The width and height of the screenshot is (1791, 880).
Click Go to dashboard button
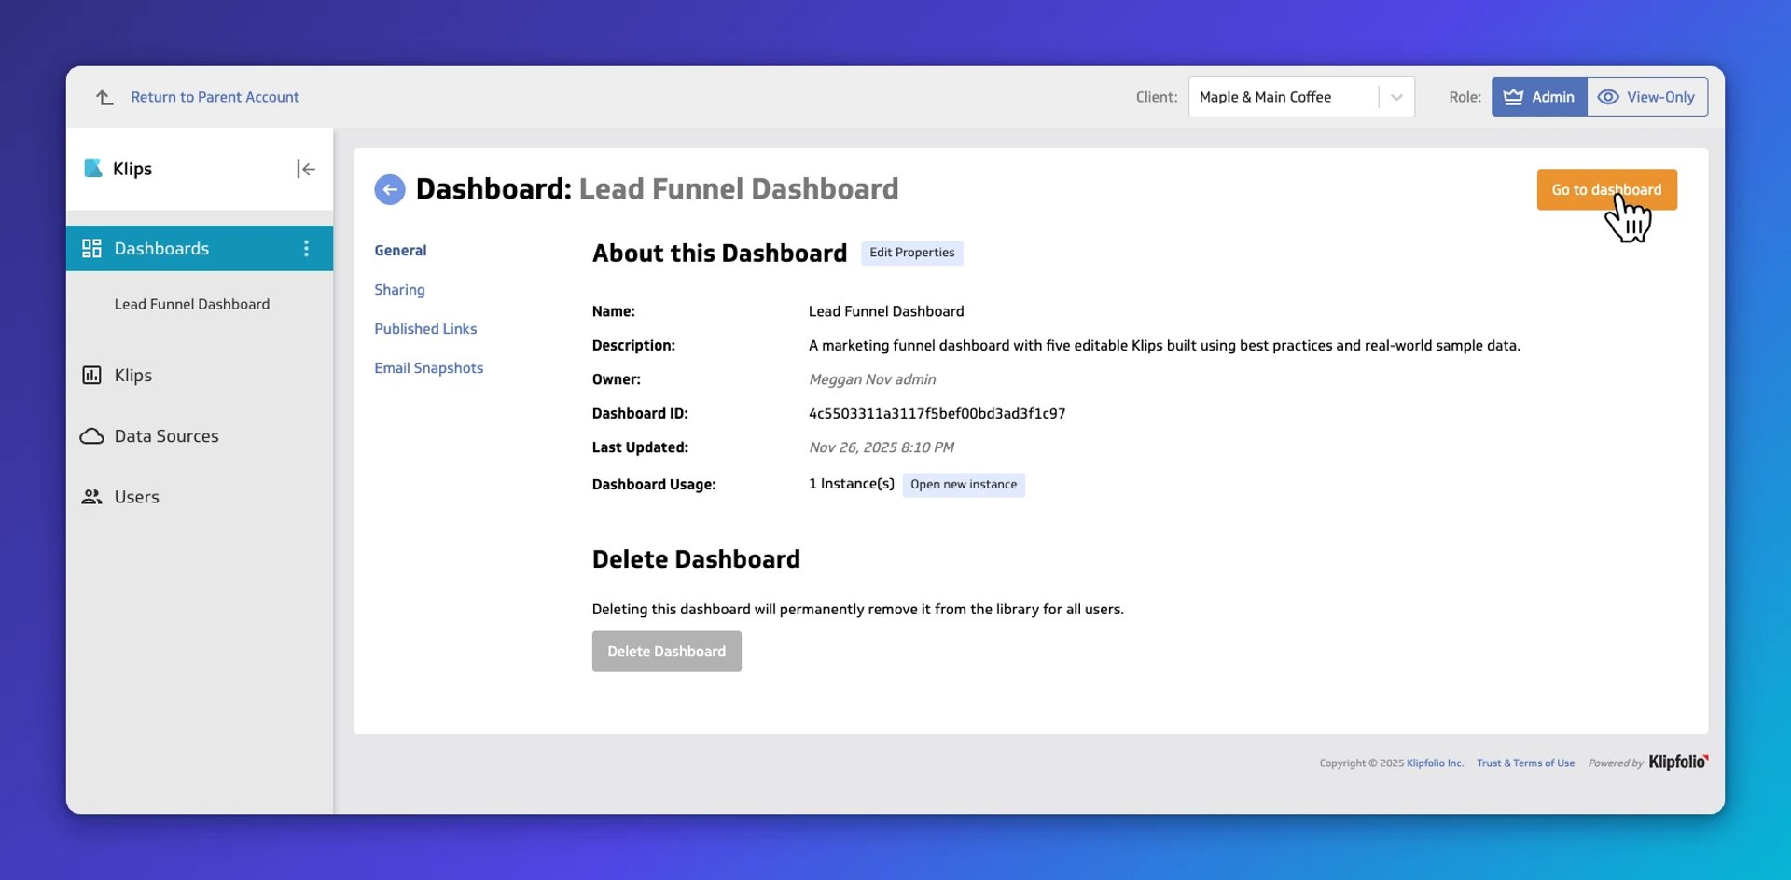point(1606,189)
